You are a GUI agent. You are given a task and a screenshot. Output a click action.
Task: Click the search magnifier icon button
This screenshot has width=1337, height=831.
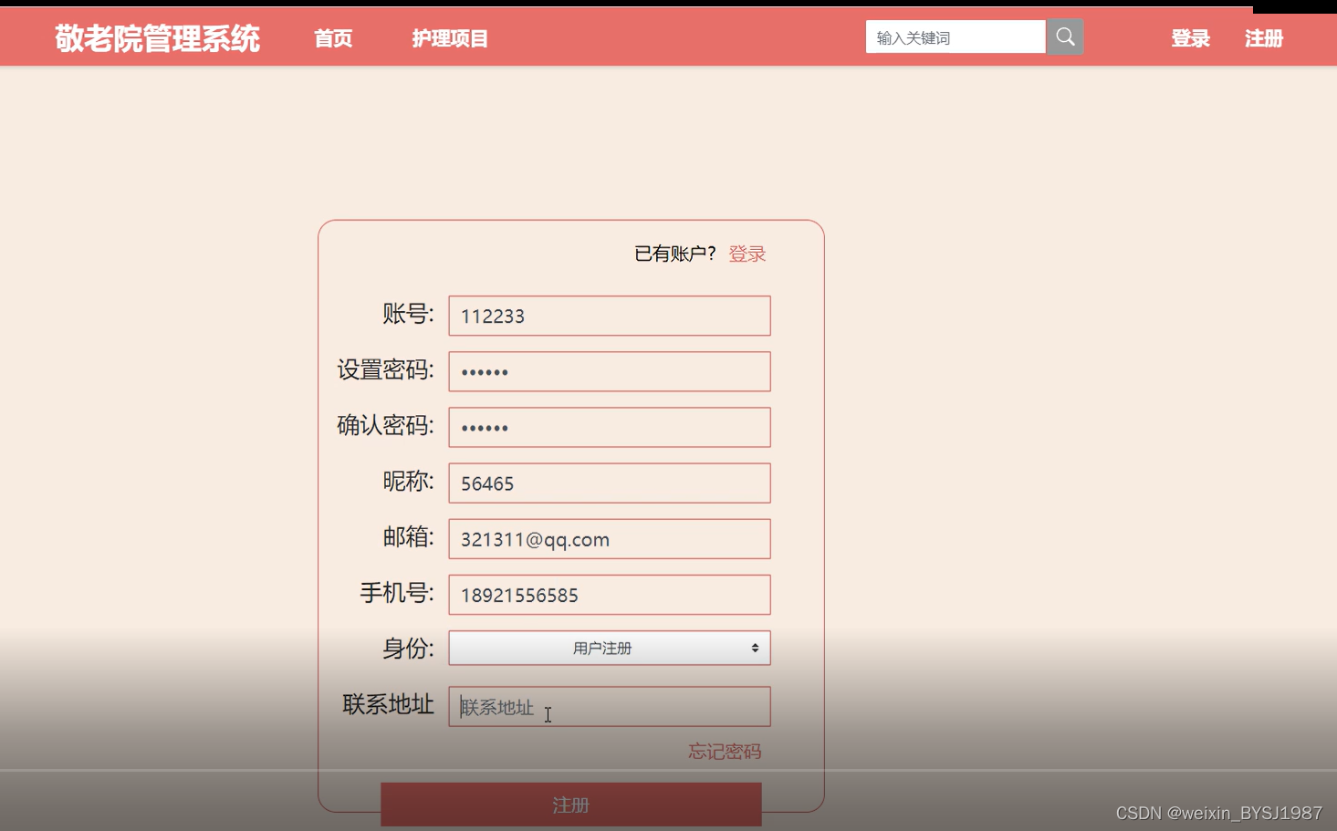tap(1064, 37)
